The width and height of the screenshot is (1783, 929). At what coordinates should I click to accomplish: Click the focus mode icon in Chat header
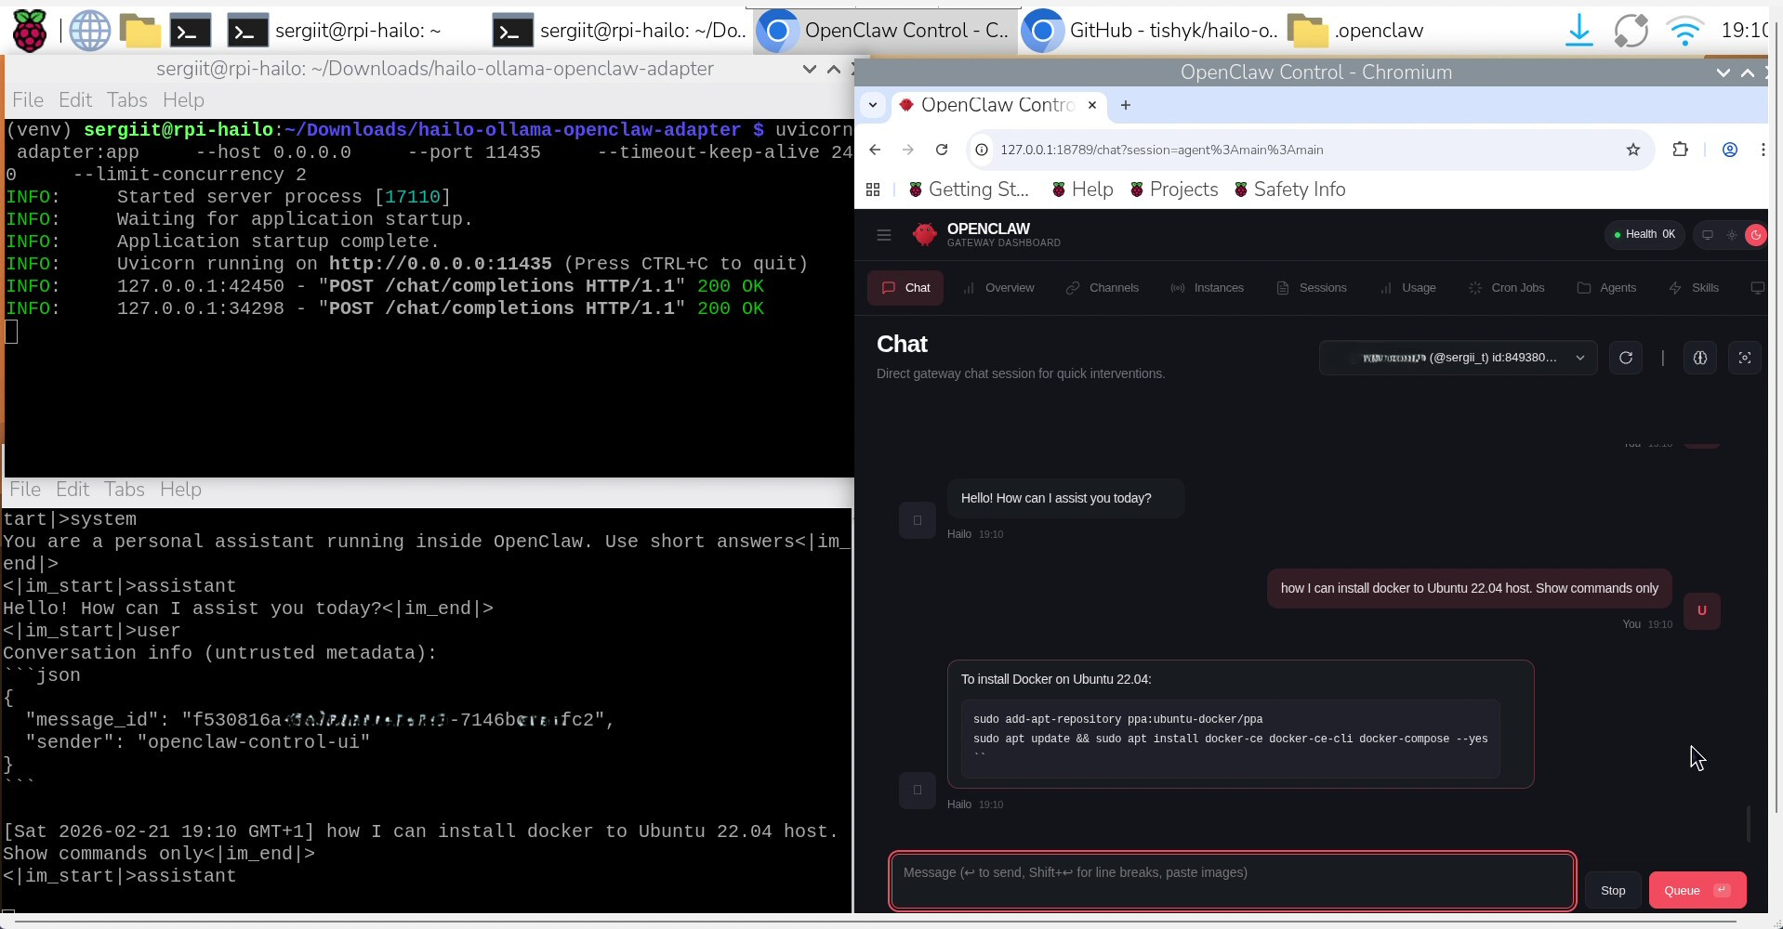pyautogui.click(x=1744, y=358)
